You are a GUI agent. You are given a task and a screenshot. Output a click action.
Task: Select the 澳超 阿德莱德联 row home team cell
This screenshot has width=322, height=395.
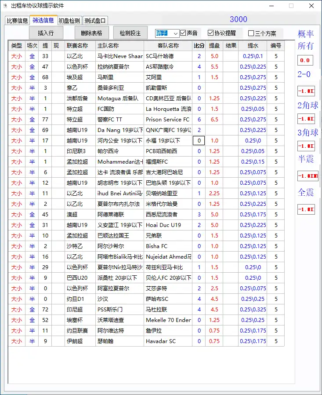(x=119, y=215)
